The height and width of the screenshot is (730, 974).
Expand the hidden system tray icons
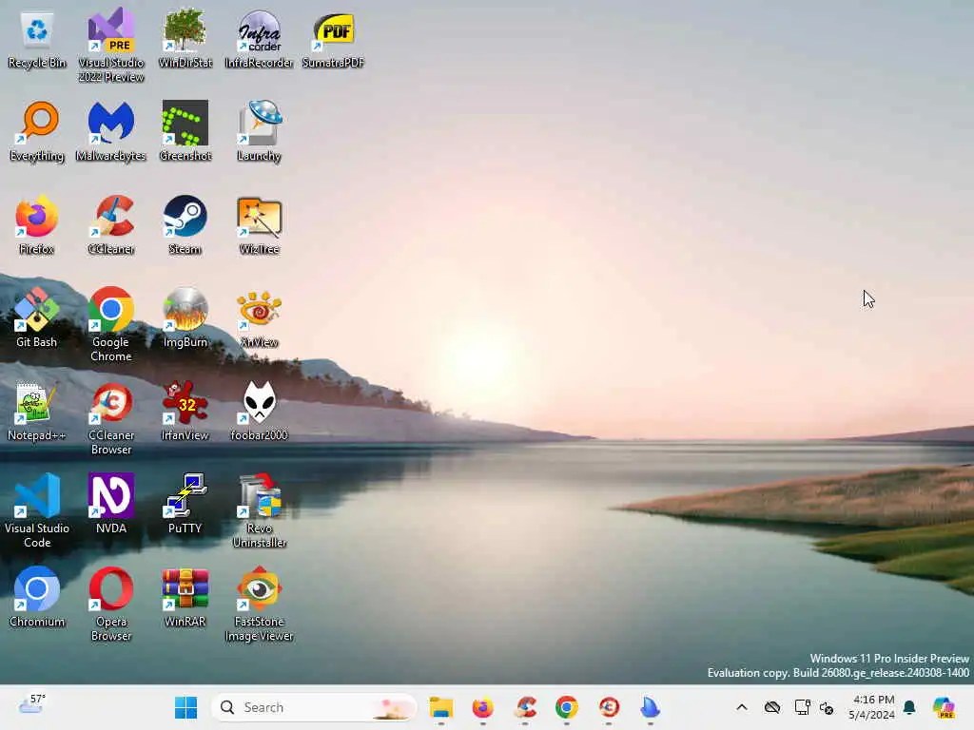click(x=742, y=707)
